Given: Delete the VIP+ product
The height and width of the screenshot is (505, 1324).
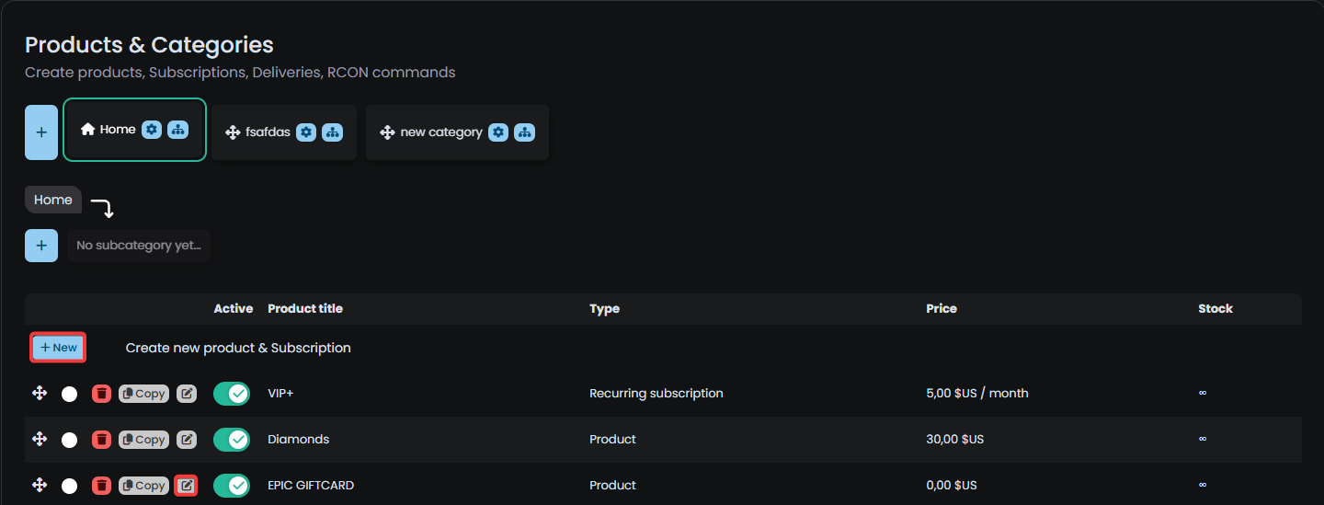Looking at the screenshot, I should [102, 394].
